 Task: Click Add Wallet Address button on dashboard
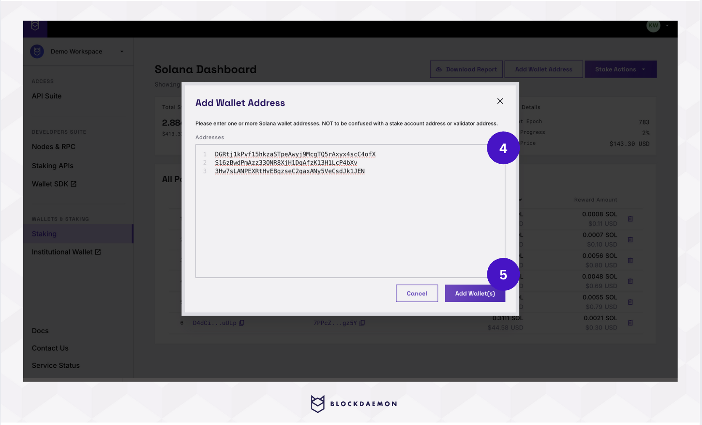coord(543,69)
